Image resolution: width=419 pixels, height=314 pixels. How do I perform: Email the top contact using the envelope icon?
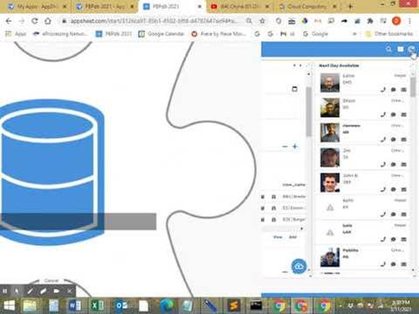tap(403, 90)
